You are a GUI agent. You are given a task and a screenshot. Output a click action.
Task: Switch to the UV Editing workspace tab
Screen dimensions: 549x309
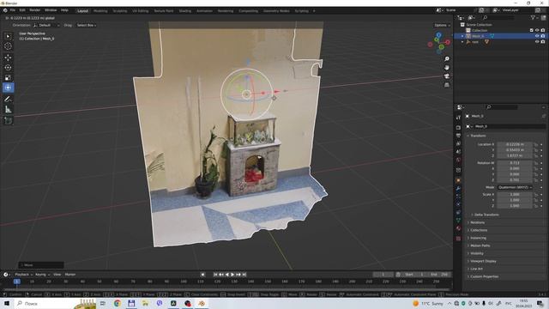141,11
